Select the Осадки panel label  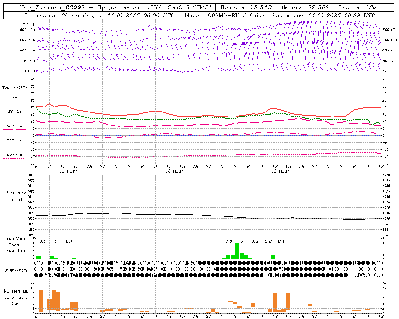coord(16,245)
